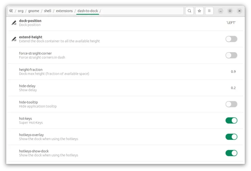251x171 pixels.
Task: Jump to shell folder in path bar
Action: click(x=48, y=11)
